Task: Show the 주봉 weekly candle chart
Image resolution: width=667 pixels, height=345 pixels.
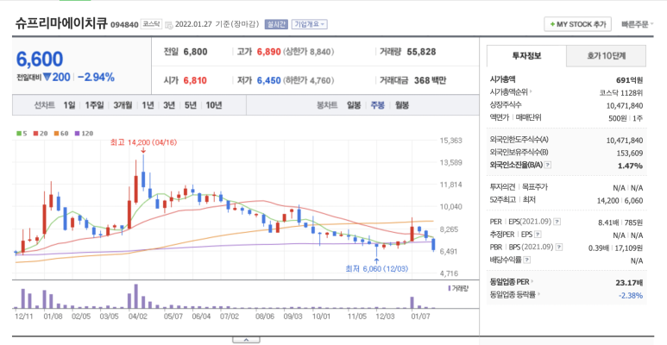Action: 377,105
